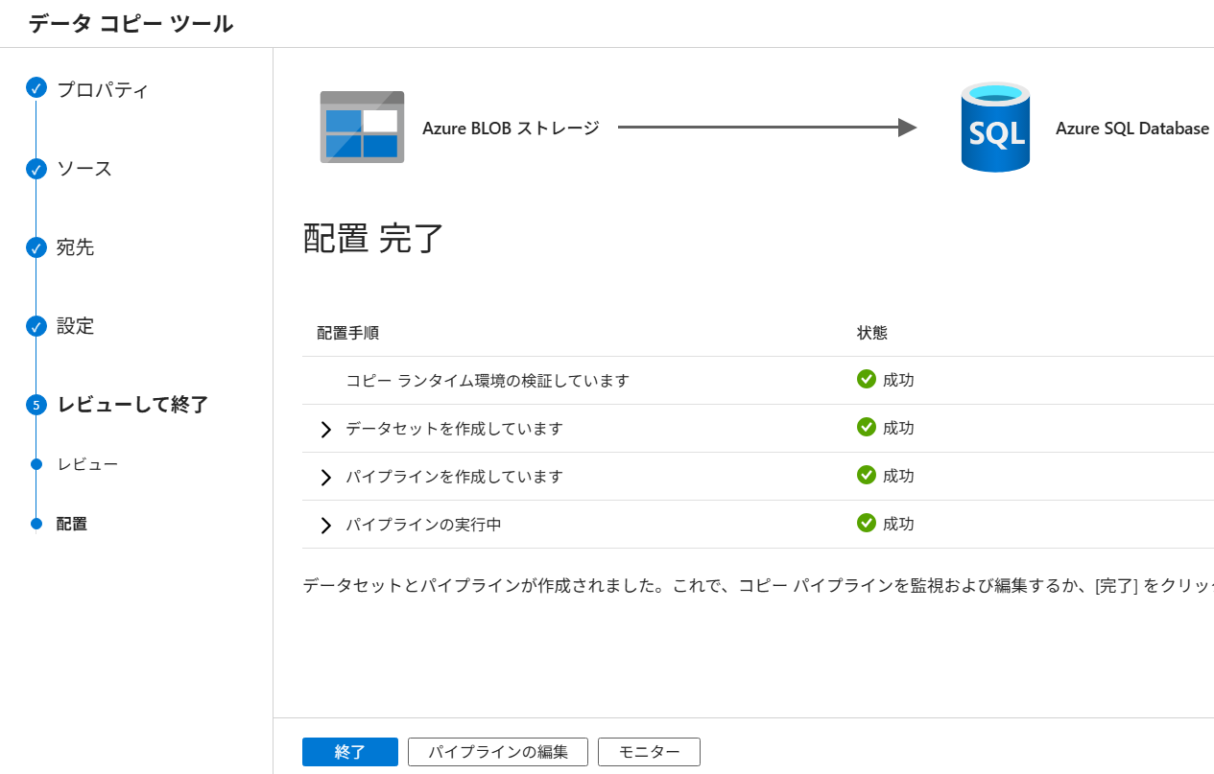Click the Azure SQL Database icon
Image resolution: width=1214 pixels, height=774 pixels.
(x=995, y=128)
